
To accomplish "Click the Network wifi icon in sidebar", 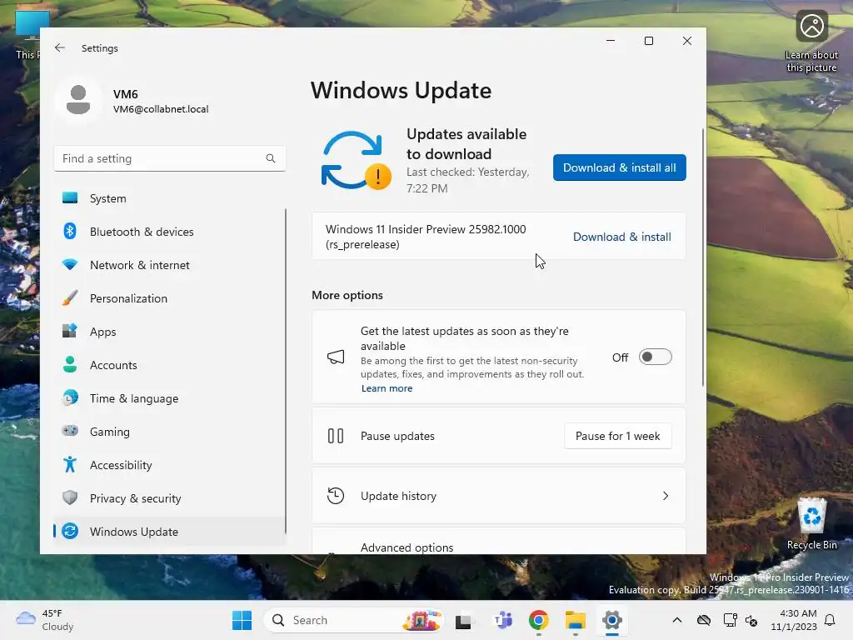I will (x=70, y=264).
